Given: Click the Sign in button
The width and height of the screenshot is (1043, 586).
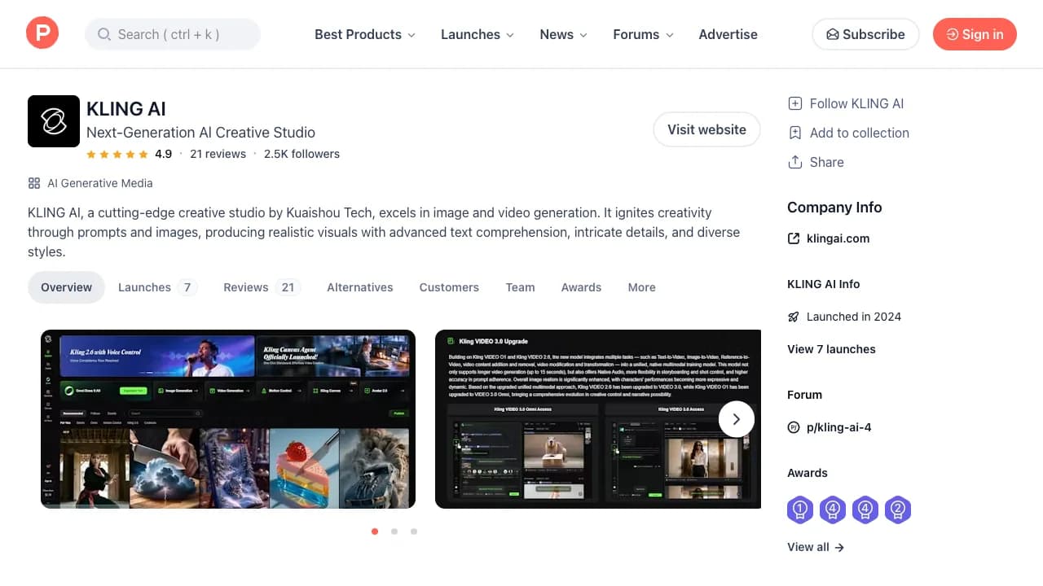Looking at the screenshot, I should pos(975,34).
